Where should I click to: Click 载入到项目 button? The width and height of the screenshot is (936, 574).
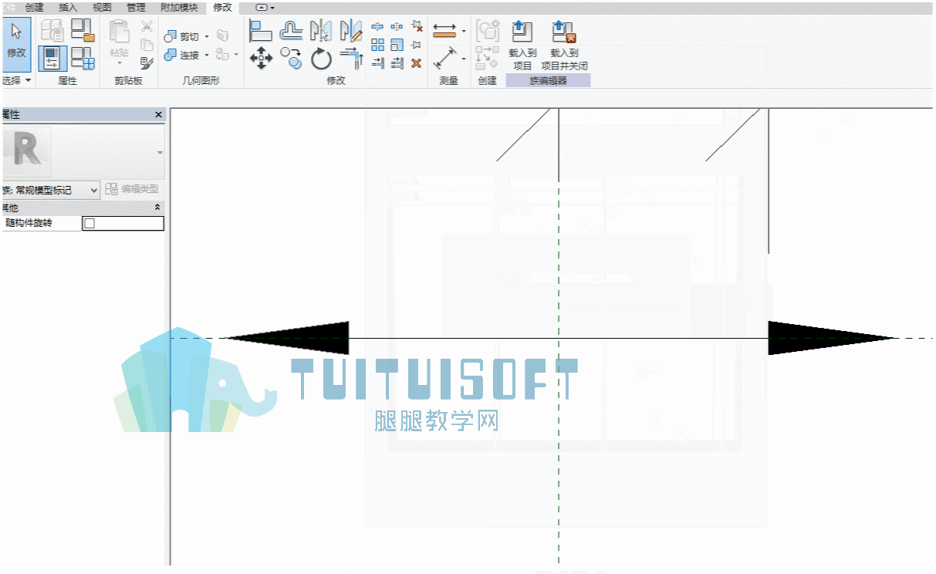[522, 45]
